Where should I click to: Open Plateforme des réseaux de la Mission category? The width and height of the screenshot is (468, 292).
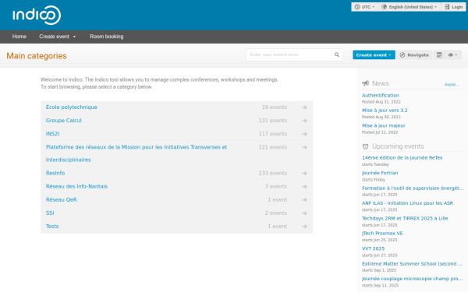tap(136, 153)
